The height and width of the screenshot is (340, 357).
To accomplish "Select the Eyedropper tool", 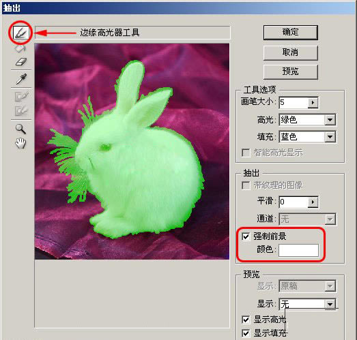I will pos(21,79).
